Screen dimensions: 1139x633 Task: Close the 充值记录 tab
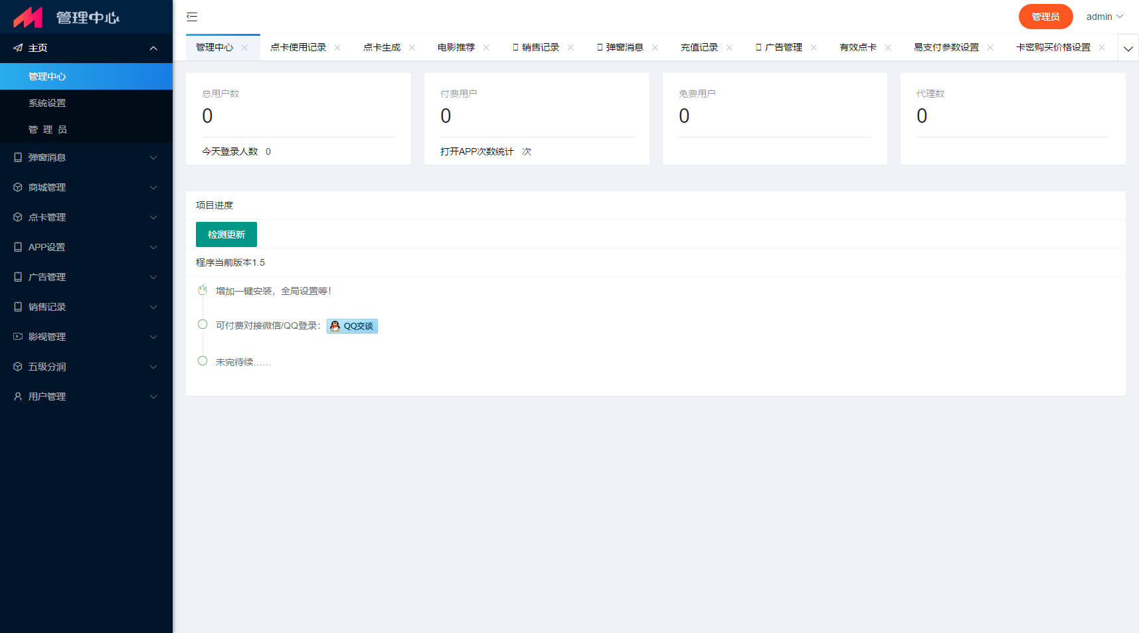729,48
